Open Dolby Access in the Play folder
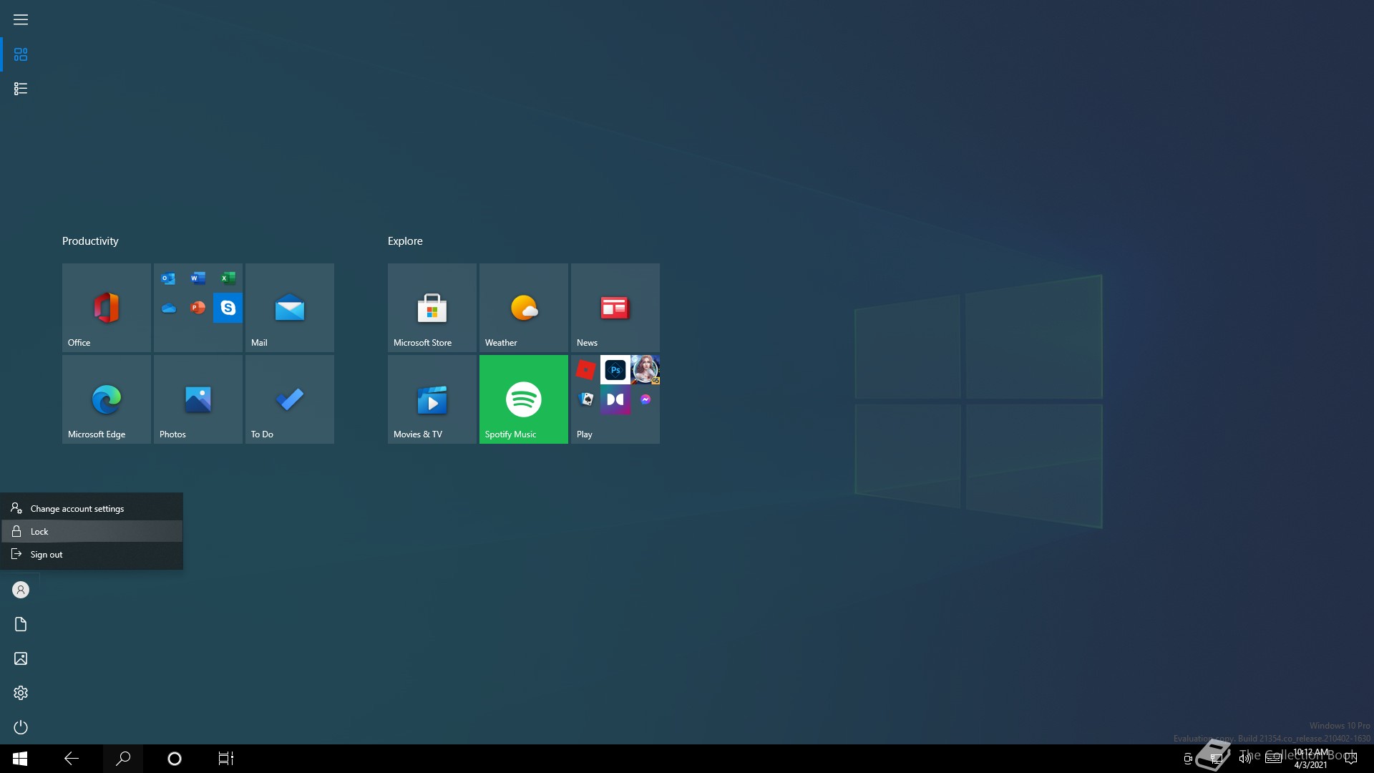The height and width of the screenshot is (773, 1374). [615, 399]
